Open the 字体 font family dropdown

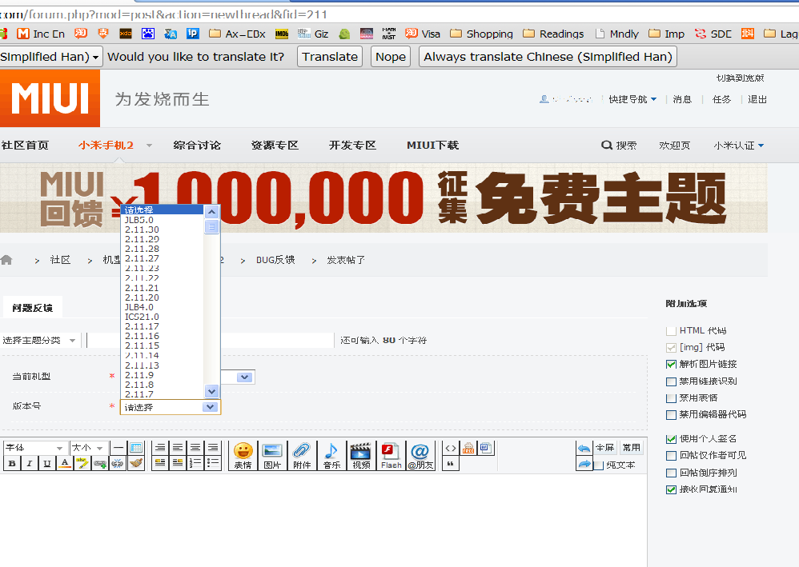click(x=34, y=448)
